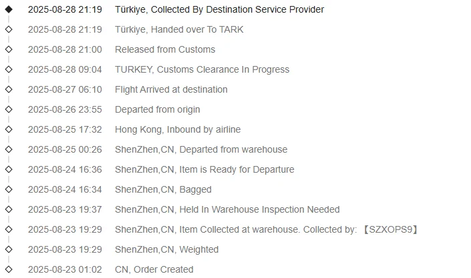Select the diamond marker for Order Created
This screenshot has width=471, height=278.
(9, 269)
